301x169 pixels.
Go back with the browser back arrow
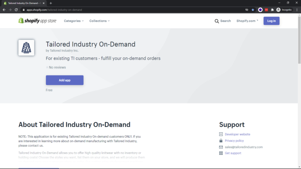point(4,9)
